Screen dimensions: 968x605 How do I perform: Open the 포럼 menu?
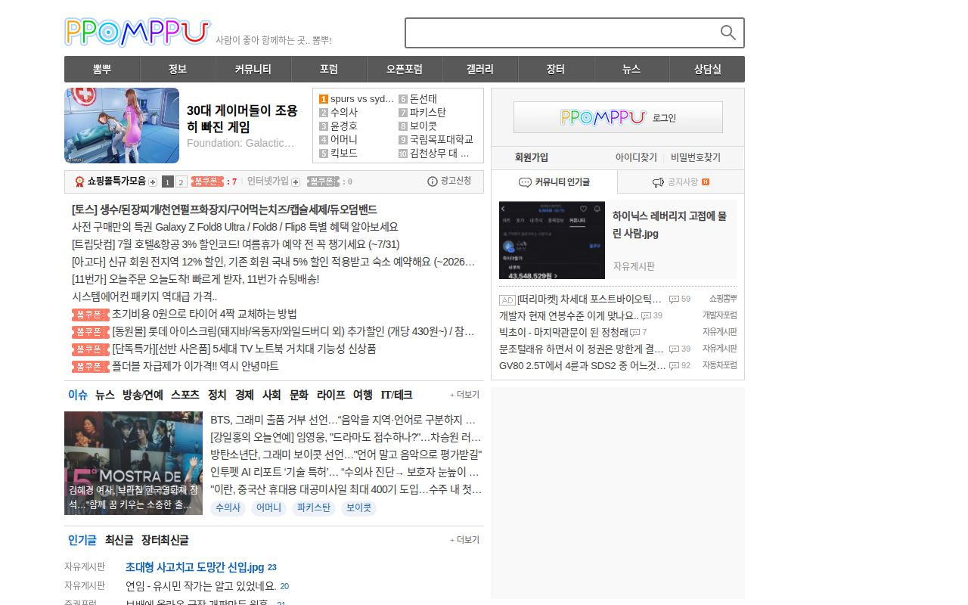(x=329, y=69)
